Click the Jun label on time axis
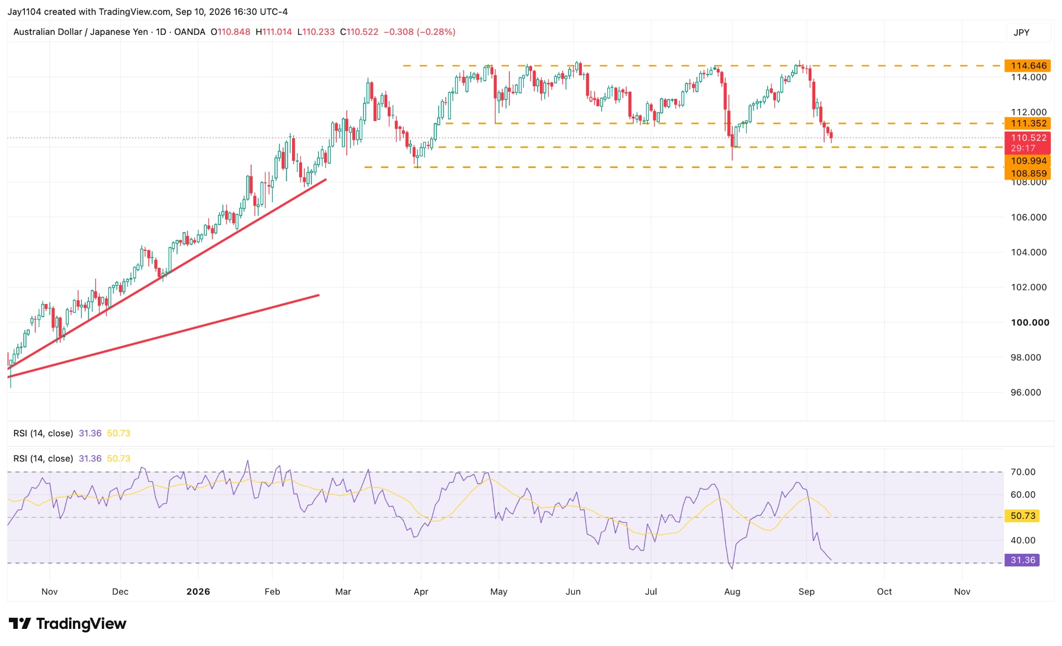Image resolution: width=1062 pixels, height=646 pixels. point(573,592)
